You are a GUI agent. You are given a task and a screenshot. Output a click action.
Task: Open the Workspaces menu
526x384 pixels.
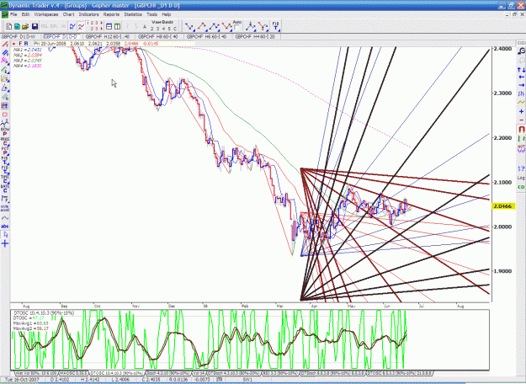tap(46, 14)
